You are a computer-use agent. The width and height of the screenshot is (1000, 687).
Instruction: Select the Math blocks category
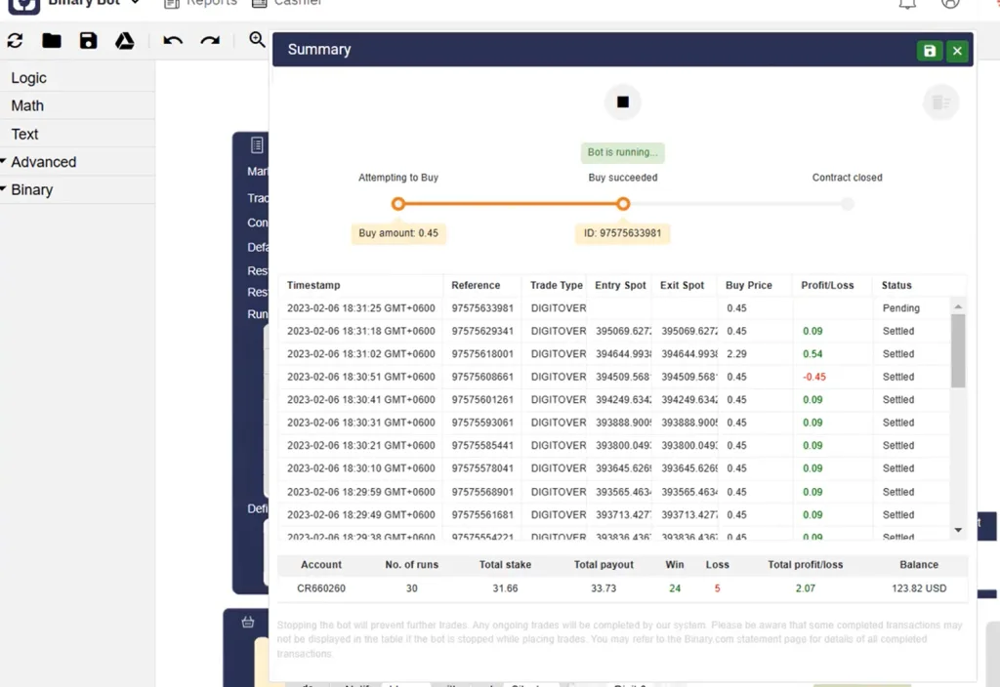click(x=26, y=105)
